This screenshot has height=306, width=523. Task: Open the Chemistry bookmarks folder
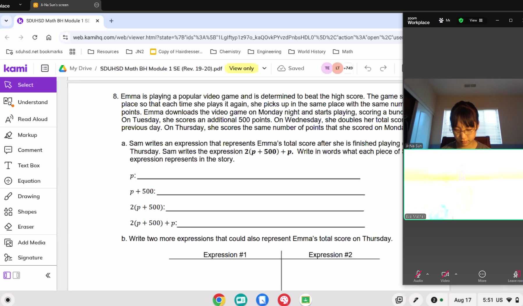[x=226, y=52]
